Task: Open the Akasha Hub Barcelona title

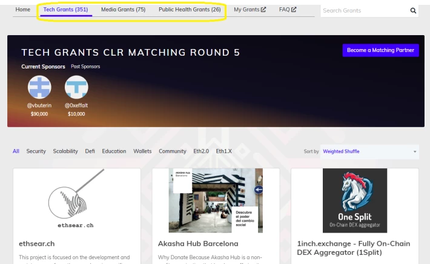Action: (x=198, y=243)
